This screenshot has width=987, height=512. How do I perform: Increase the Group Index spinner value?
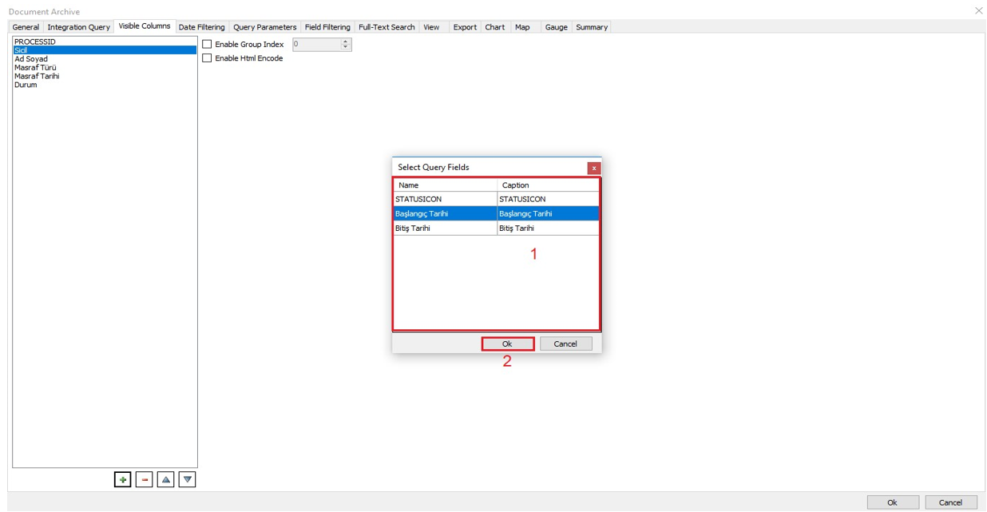coord(346,42)
